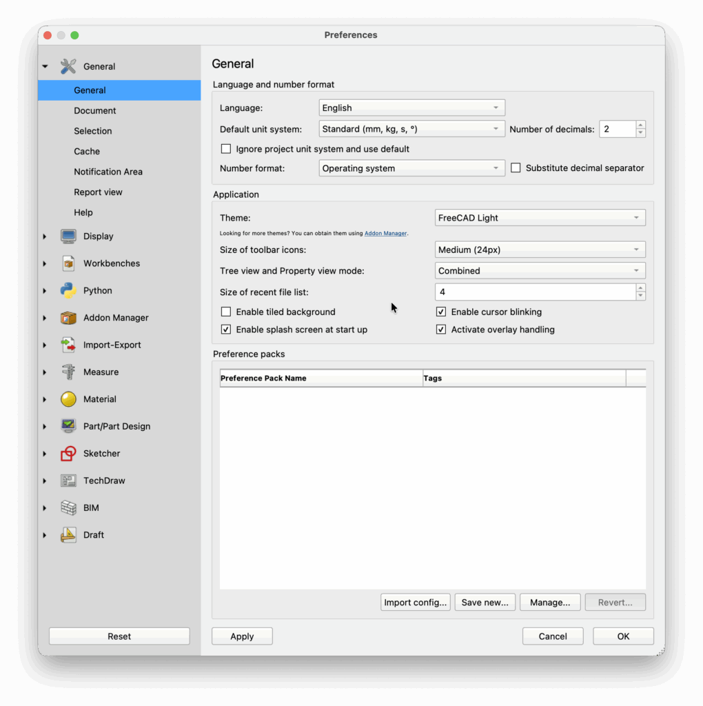703x706 pixels.
Task: Open the Material sphere icon
Action: [x=68, y=399]
